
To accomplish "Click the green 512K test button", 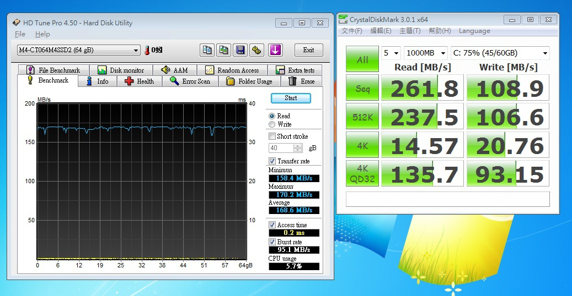I will click(x=362, y=117).
